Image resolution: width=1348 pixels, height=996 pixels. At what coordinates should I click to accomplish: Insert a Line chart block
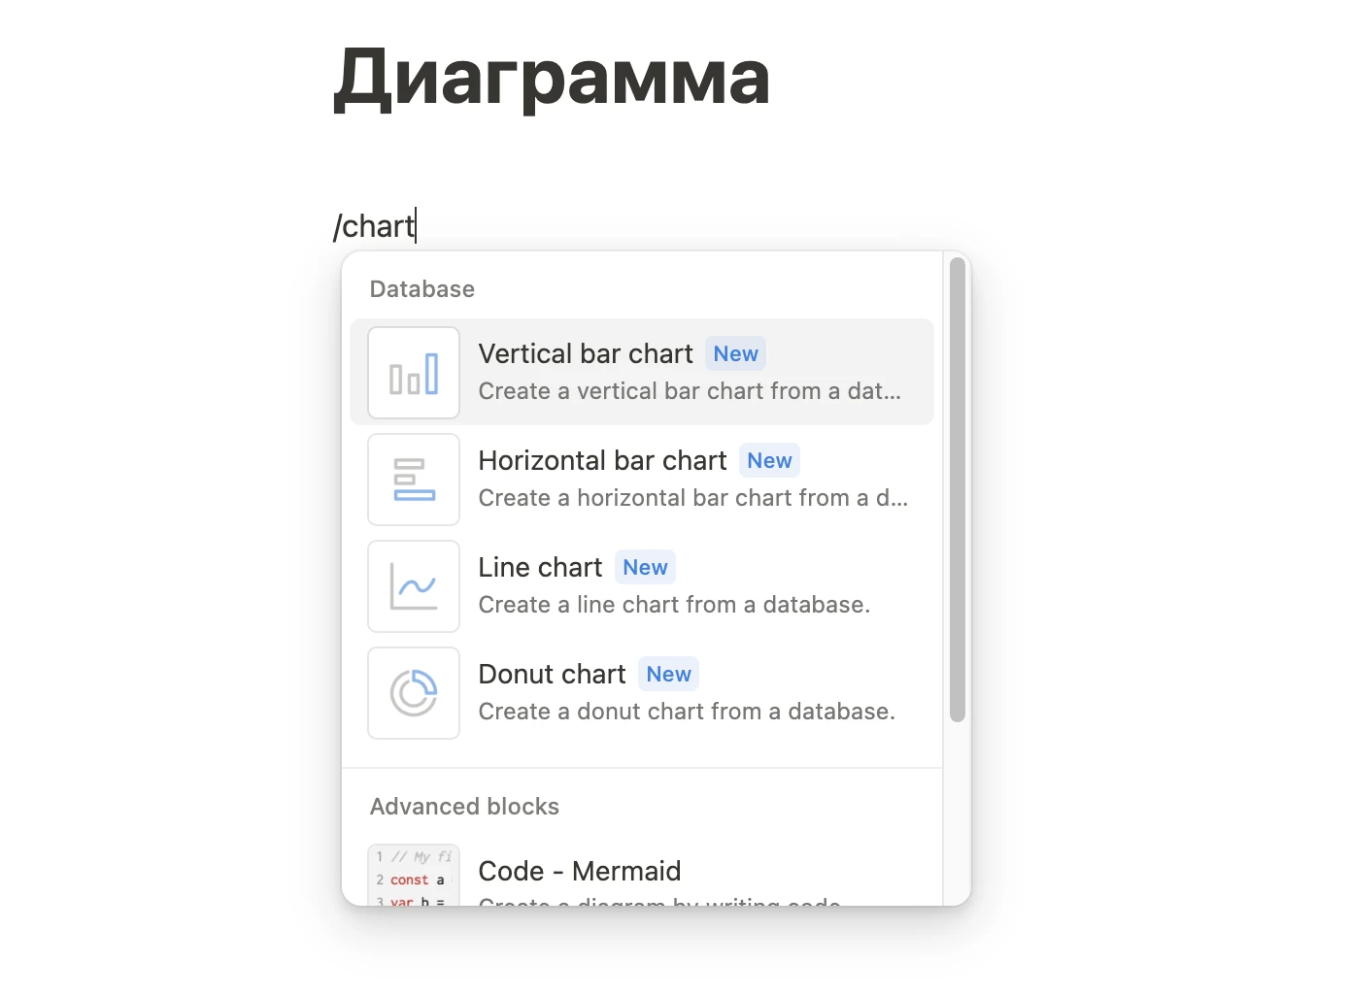[642, 585]
